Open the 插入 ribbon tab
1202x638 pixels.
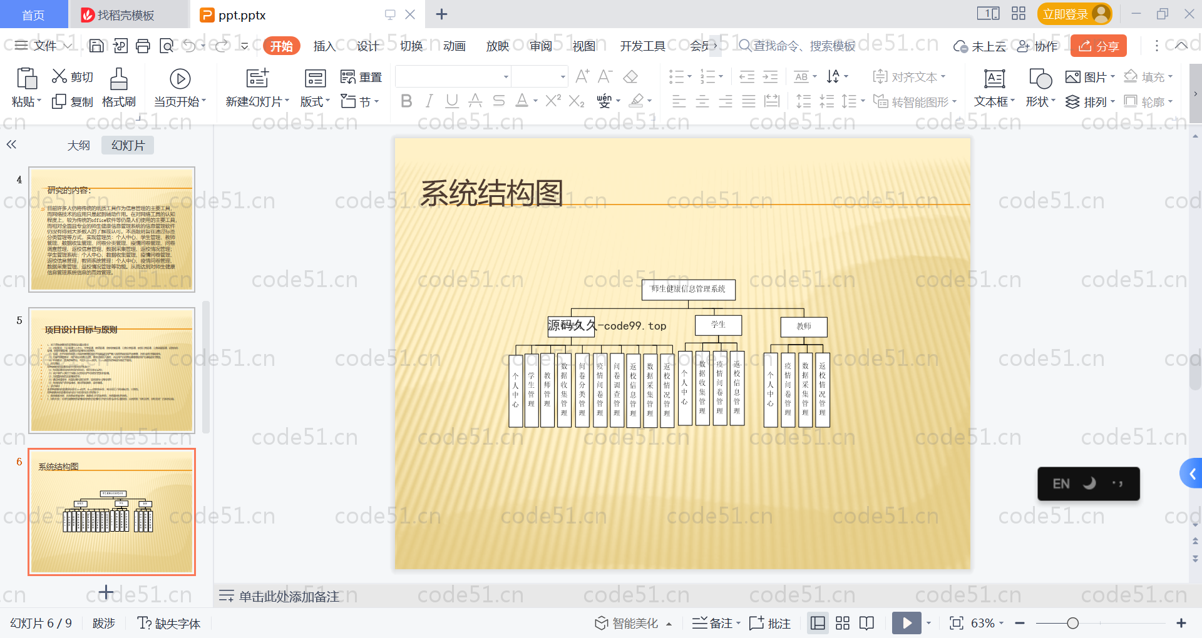(324, 46)
